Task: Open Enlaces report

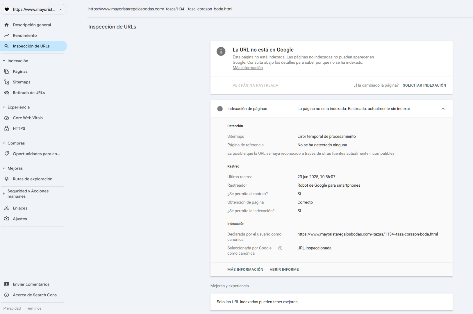Action: [x=34, y=208]
